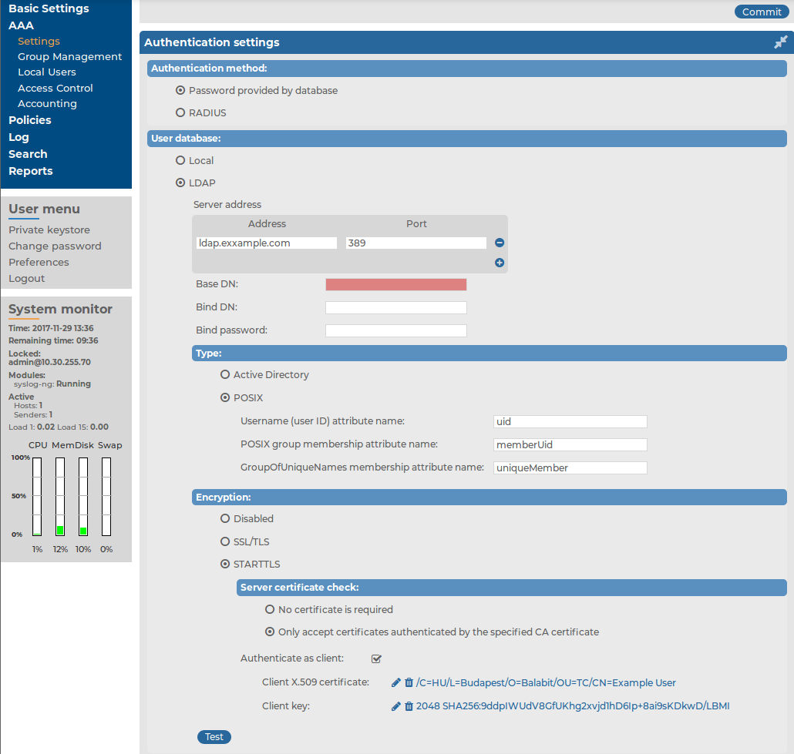The image size is (794, 754).
Task: Click the memberUid attribute field
Action: (x=570, y=445)
